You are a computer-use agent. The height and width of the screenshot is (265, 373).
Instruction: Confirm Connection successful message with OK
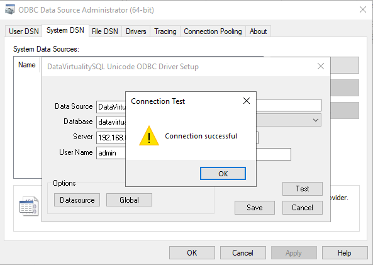(223, 174)
